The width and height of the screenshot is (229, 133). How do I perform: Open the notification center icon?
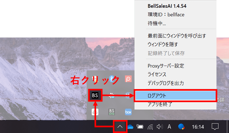coord(215,127)
